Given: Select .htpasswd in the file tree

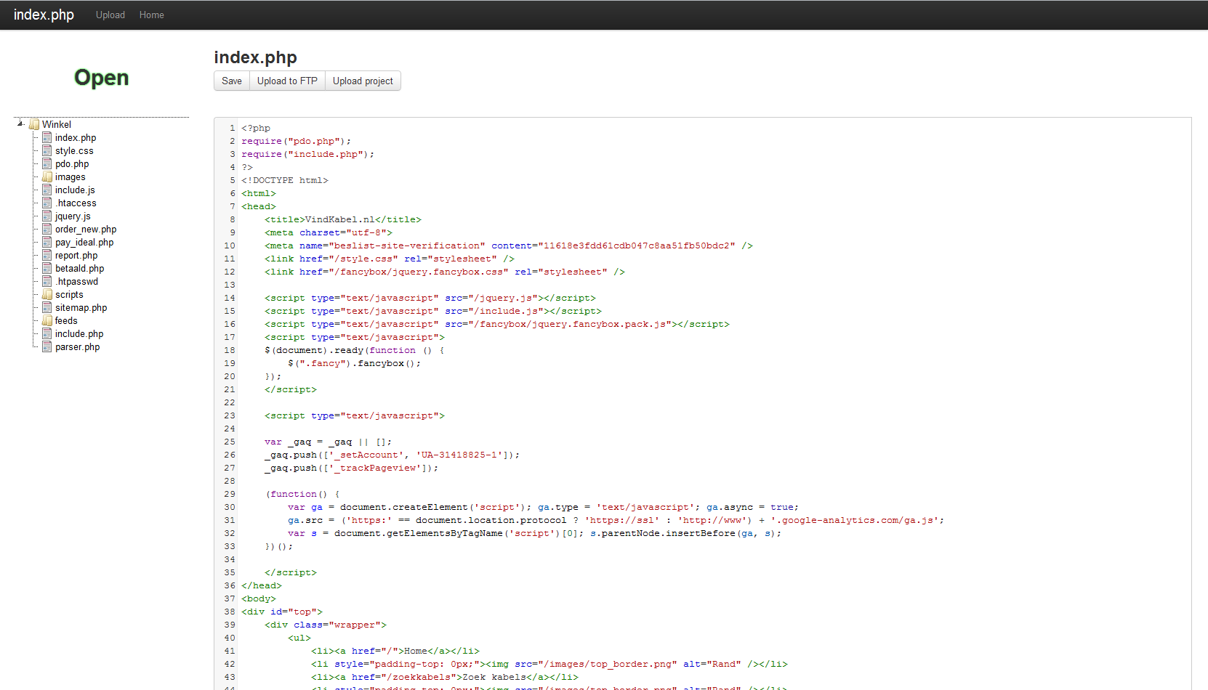Looking at the screenshot, I should point(76,281).
